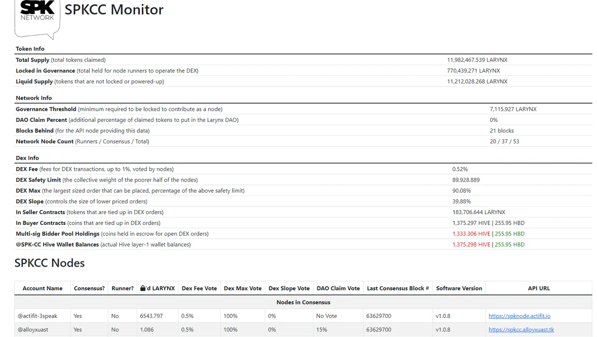Image resolution: width=597 pixels, height=337 pixels.
Task: Click the Dex Slope Vote column header
Action: pos(289,288)
